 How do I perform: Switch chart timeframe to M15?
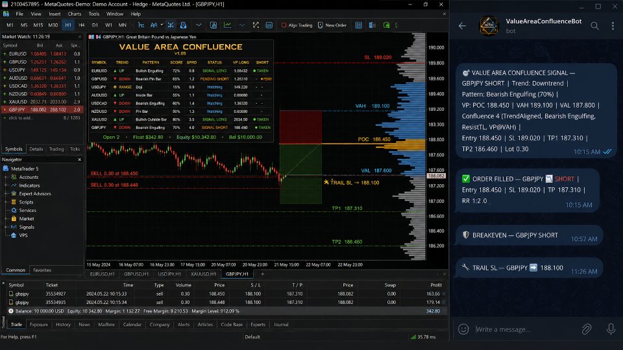pyautogui.click(x=38, y=25)
